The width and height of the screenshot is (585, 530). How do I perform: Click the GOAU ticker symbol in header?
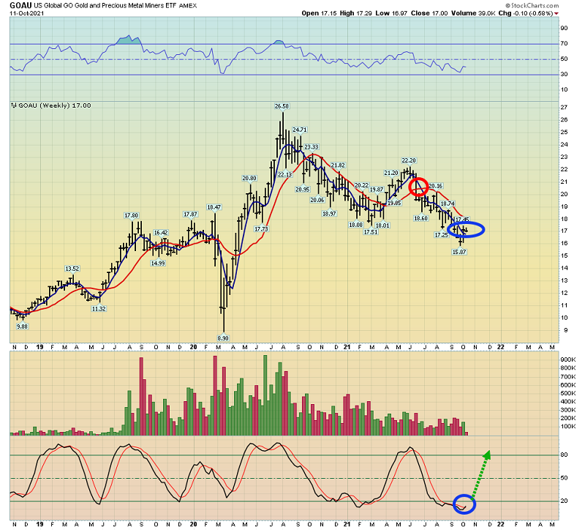point(20,5)
